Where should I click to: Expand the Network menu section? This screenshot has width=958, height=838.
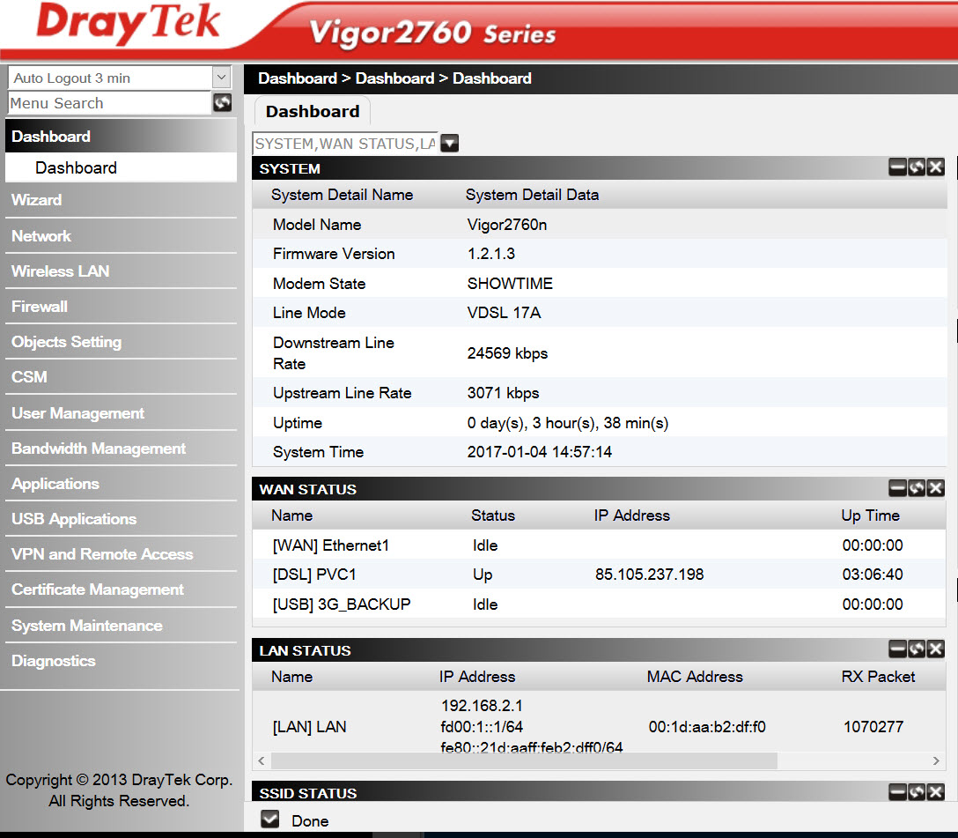point(41,236)
